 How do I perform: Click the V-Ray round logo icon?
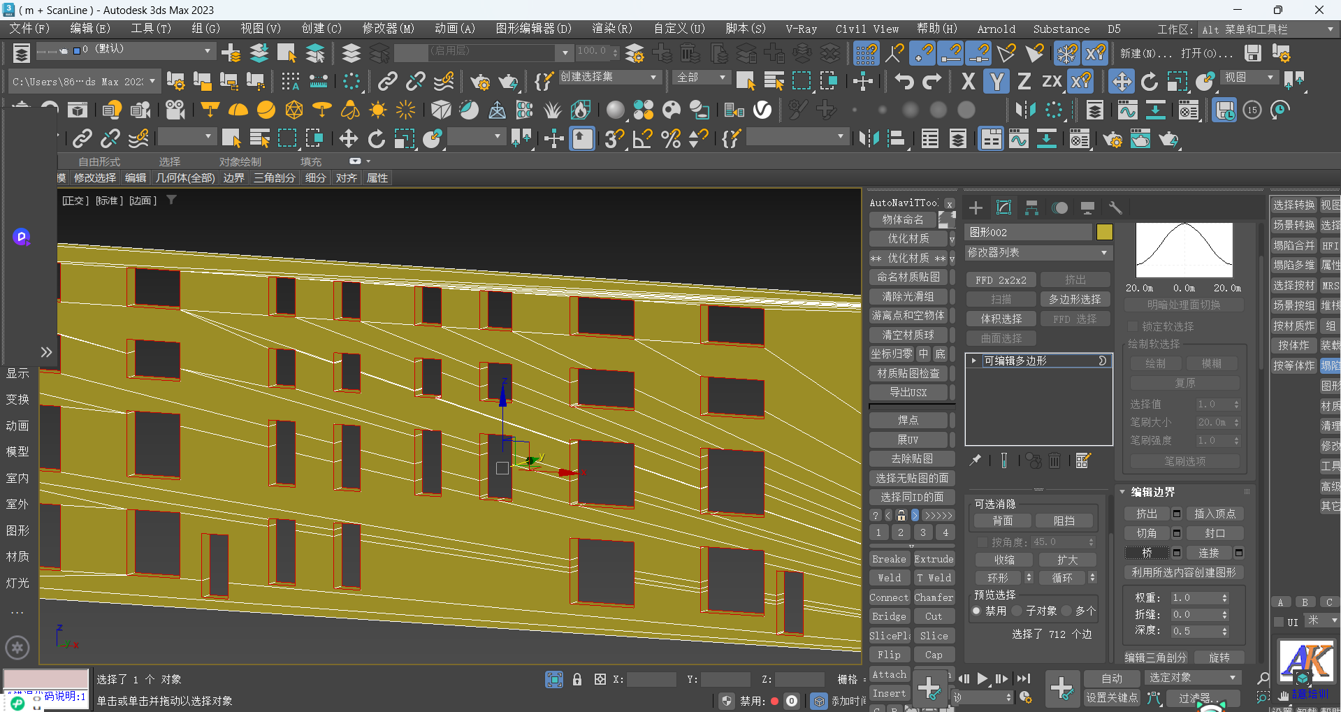[x=762, y=110]
